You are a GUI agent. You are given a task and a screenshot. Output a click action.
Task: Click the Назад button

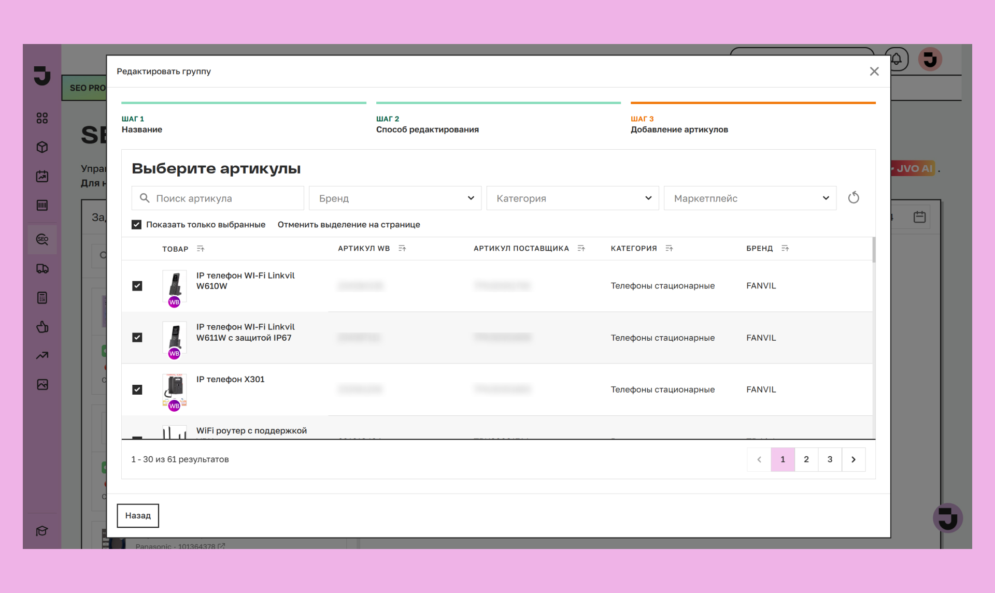pyautogui.click(x=138, y=515)
